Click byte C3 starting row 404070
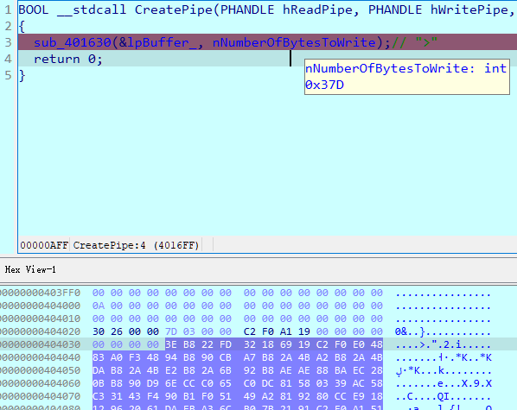 coord(99,396)
